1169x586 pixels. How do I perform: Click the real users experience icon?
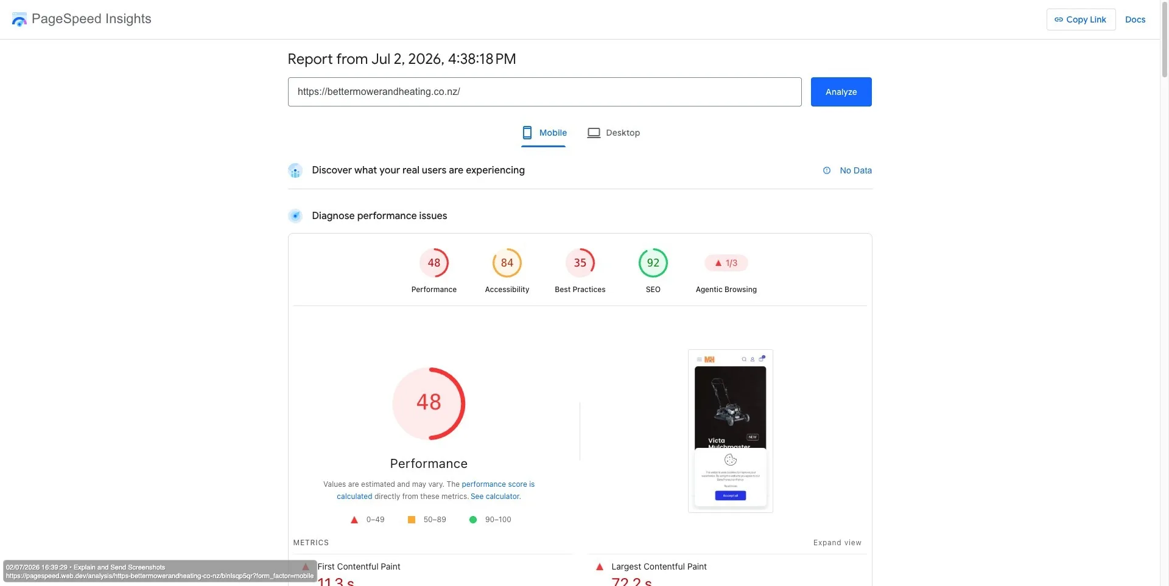295,170
